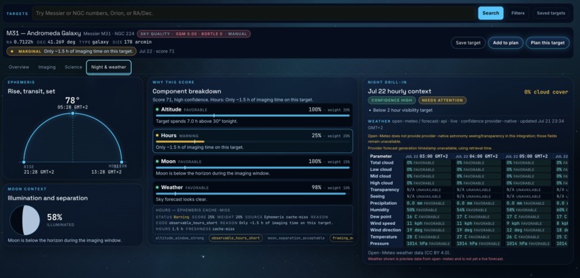Switch to the Imaging tab
This screenshot has width=580, height=278.
pos(47,68)
